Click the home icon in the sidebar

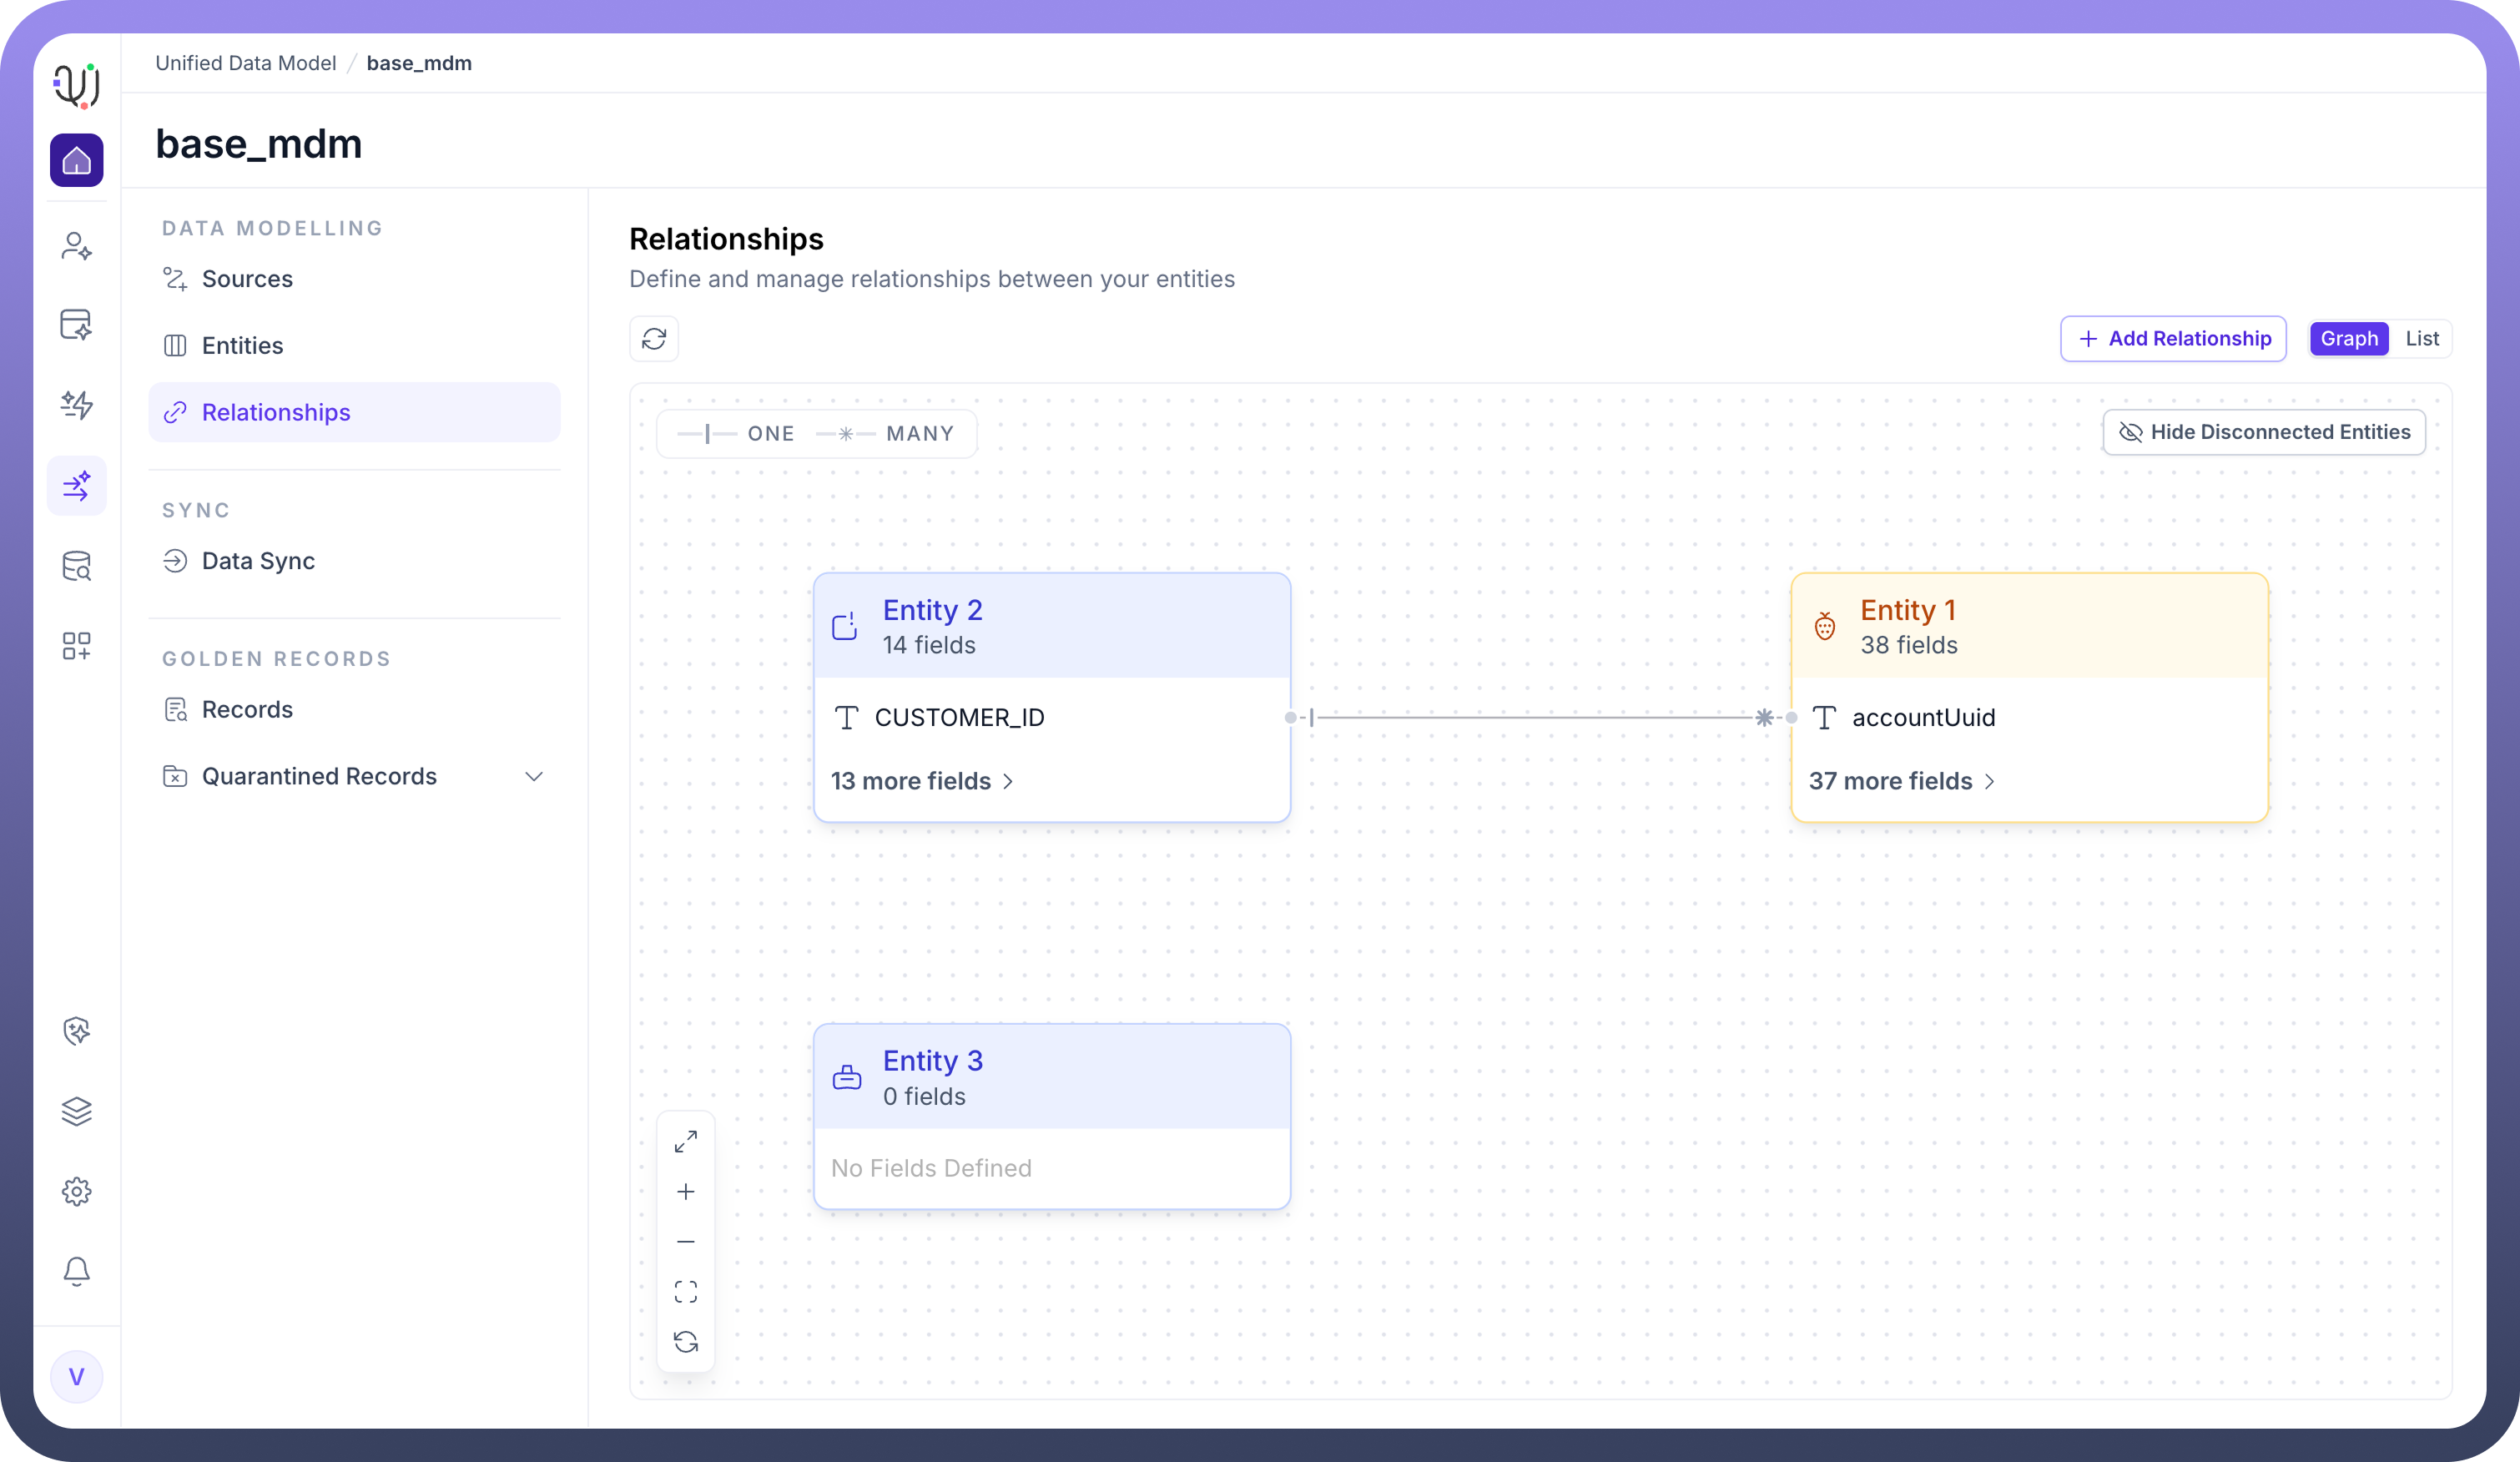pos(76,160)
